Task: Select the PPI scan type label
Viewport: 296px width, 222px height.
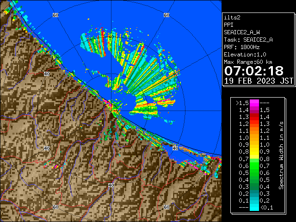Action: (228, 25)
